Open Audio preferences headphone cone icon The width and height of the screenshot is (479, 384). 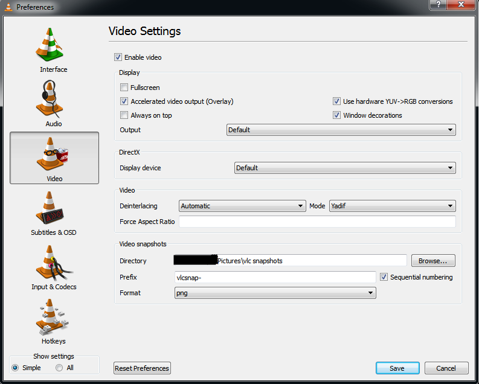tap(50, 99)
